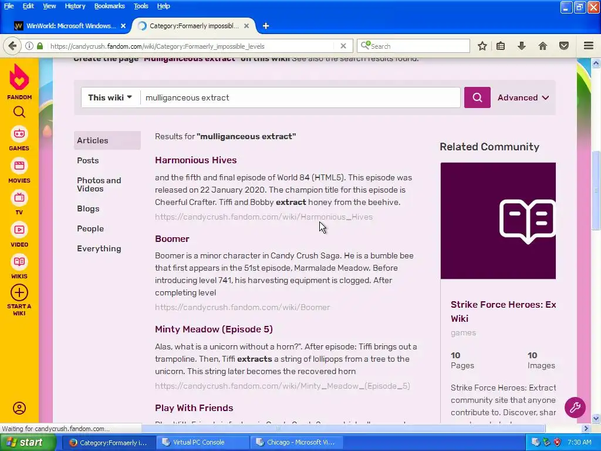Screen dimensions: 601x451
Task: Open the user profile icon in sidebar
Action: [19, 408]
